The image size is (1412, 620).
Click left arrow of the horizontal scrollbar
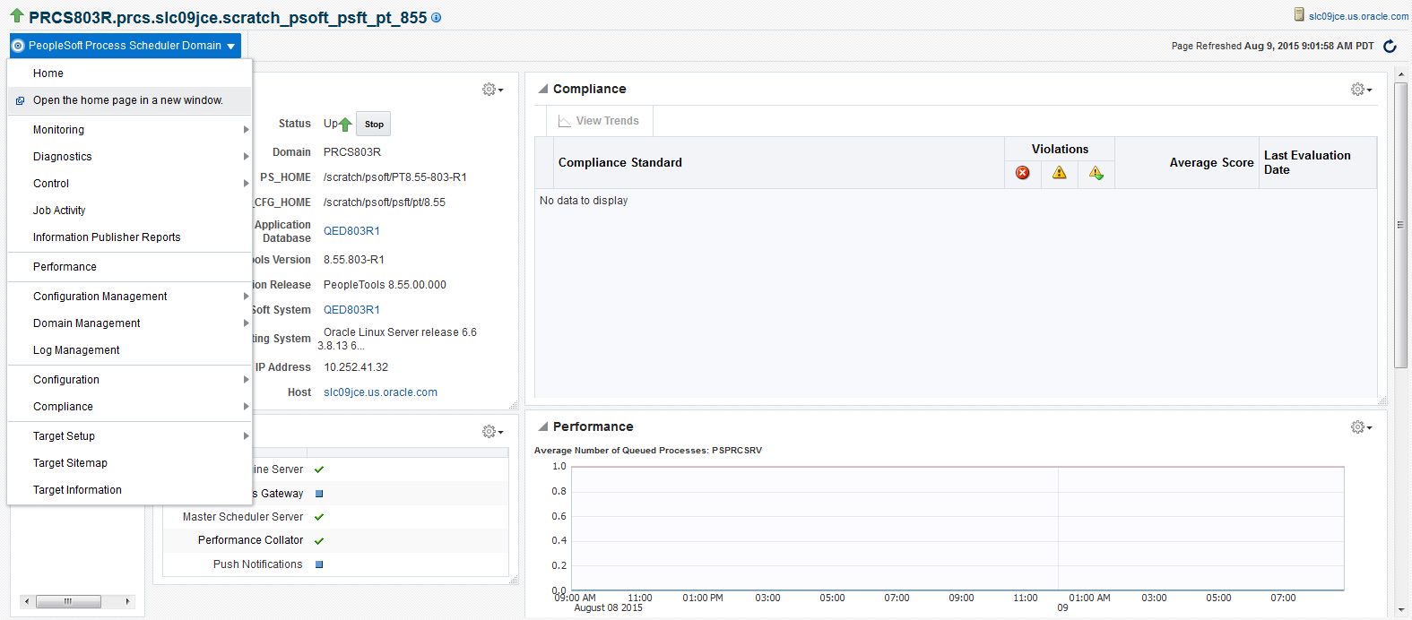click(27, 601)
